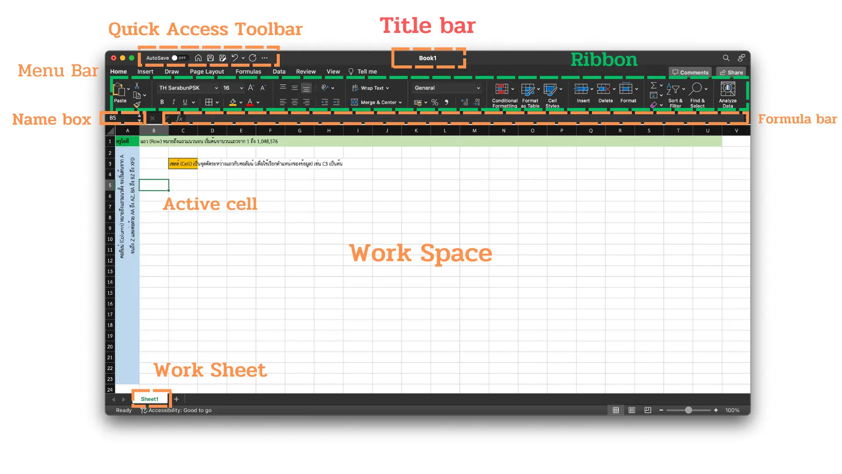Enable bold formatting
The width and height of the screenshot is (842, 474).
pos(161,102)
